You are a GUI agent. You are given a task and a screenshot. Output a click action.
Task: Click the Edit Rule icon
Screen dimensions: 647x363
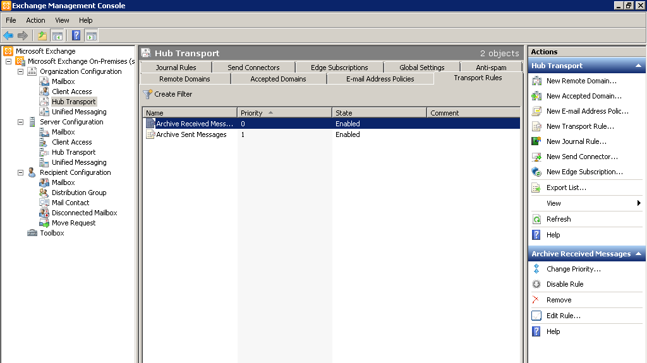536,316
